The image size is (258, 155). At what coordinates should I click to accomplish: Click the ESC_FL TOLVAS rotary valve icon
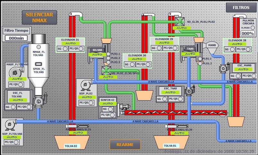(x=40, y=100)
